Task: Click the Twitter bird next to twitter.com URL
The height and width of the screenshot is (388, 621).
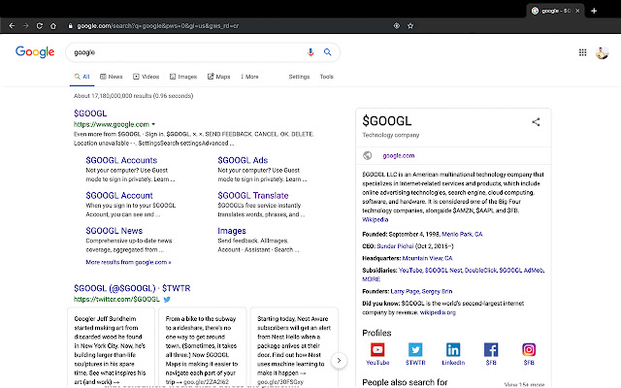Action: (167, 300)
